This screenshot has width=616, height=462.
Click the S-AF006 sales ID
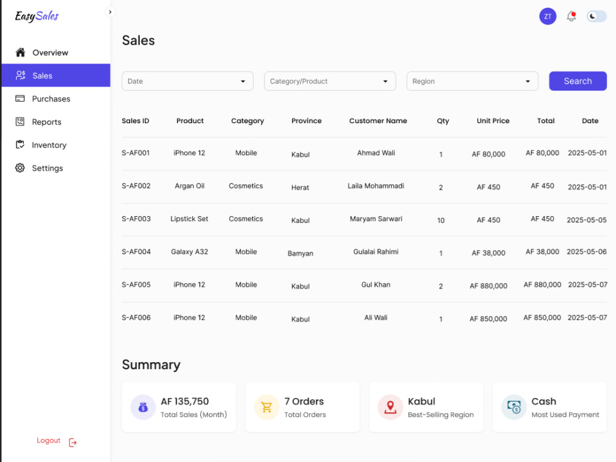pos(136,317)
